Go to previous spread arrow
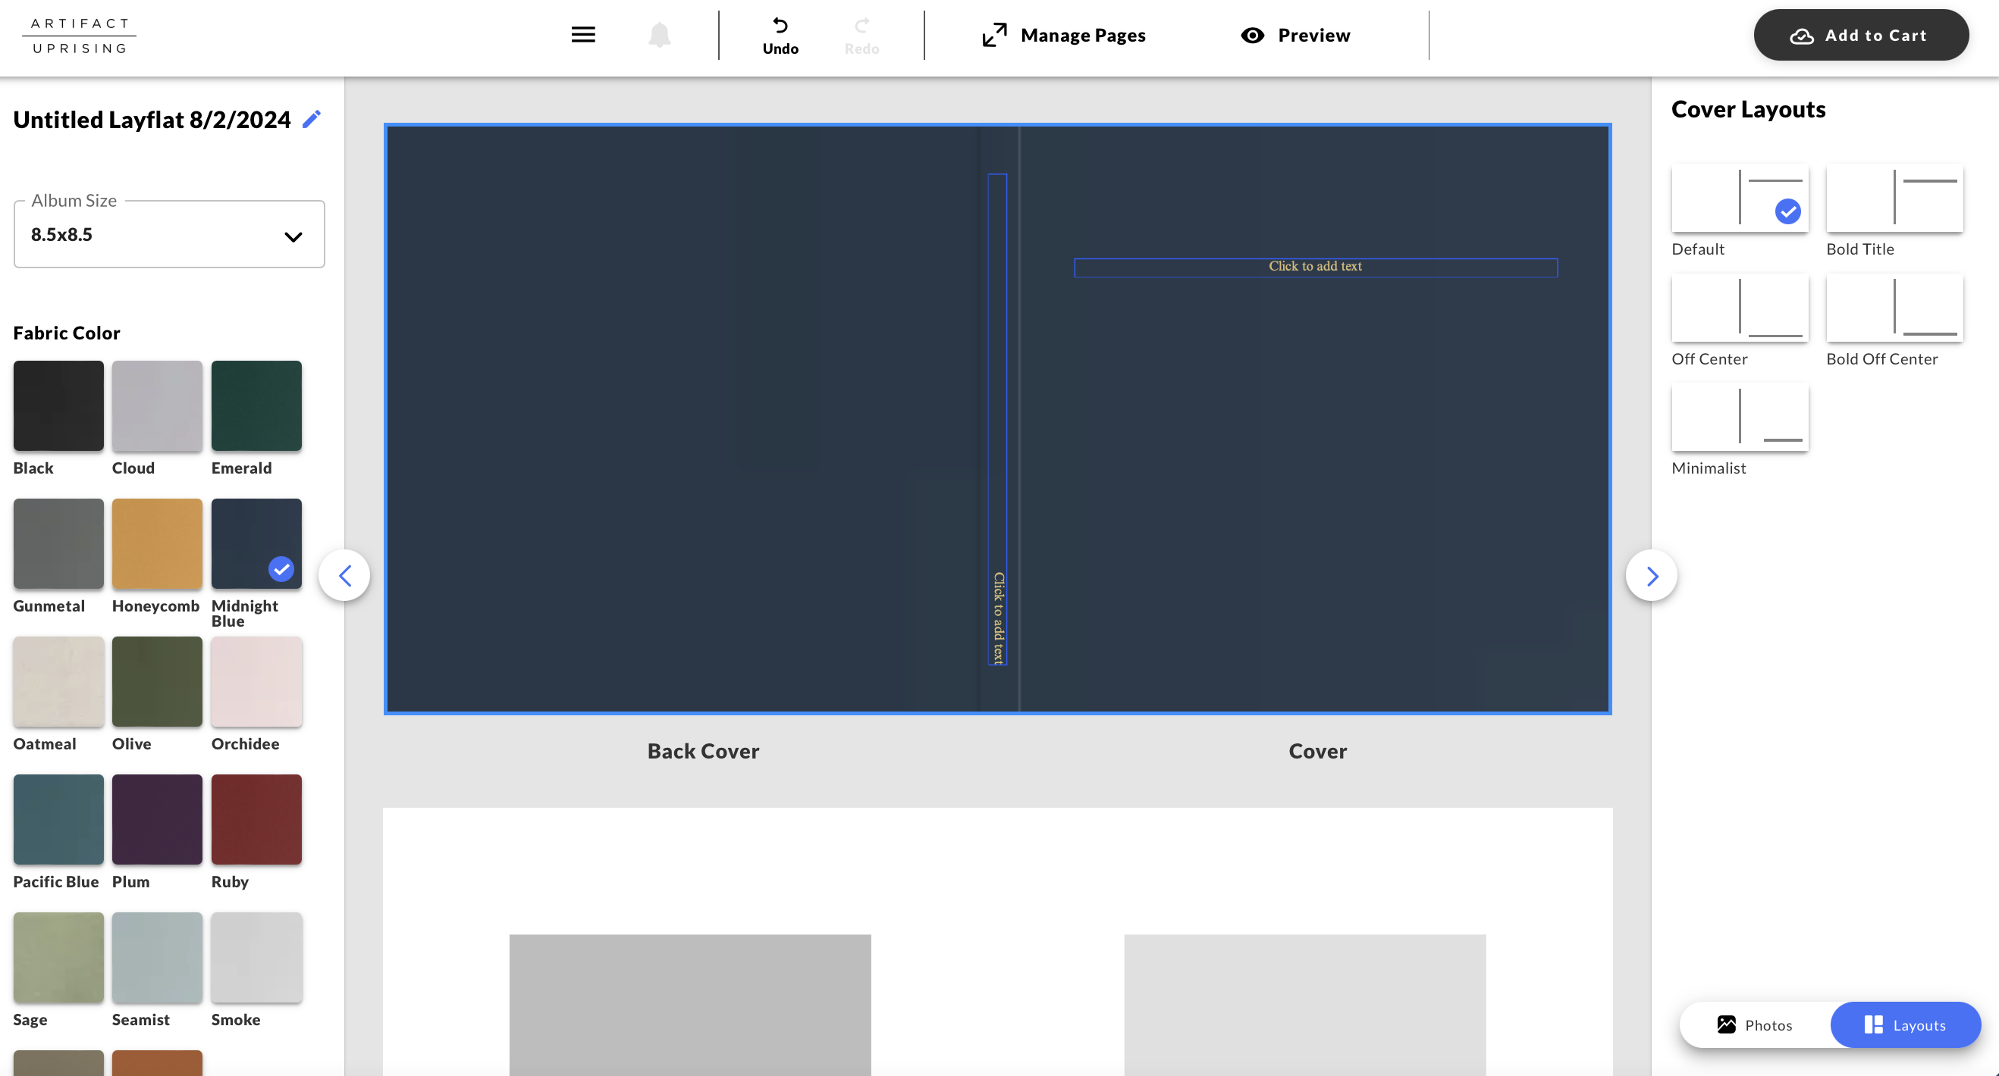The width and height of the screenshot is (1999, 1076). [344, 575]
